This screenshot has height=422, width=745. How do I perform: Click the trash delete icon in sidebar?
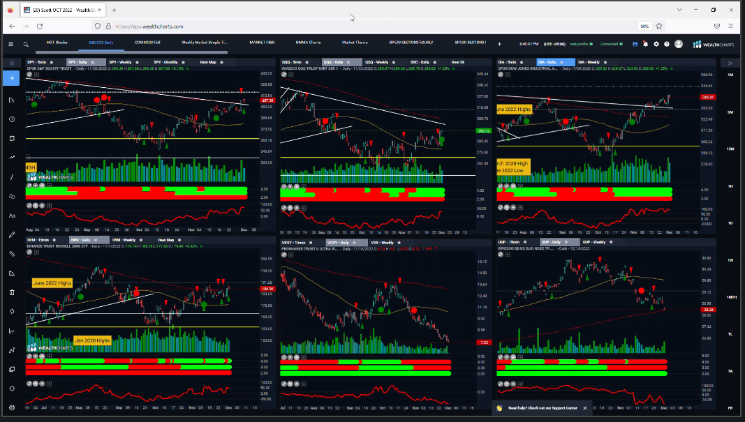pos(12,292)
